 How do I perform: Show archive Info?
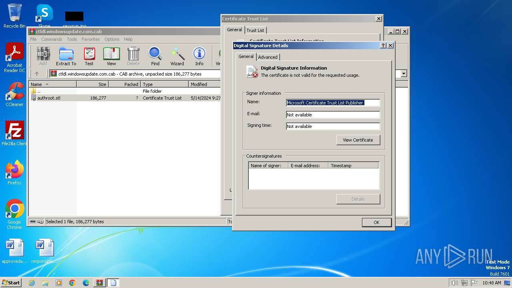tap(199, 56)
